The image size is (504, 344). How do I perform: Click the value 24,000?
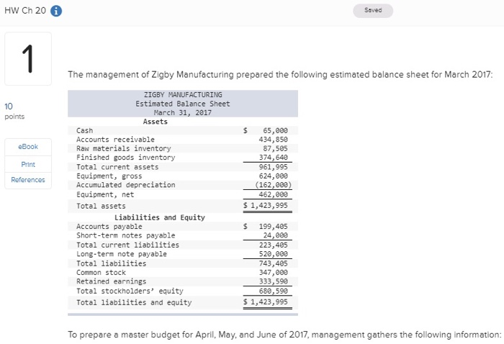[x=275, y=235]
